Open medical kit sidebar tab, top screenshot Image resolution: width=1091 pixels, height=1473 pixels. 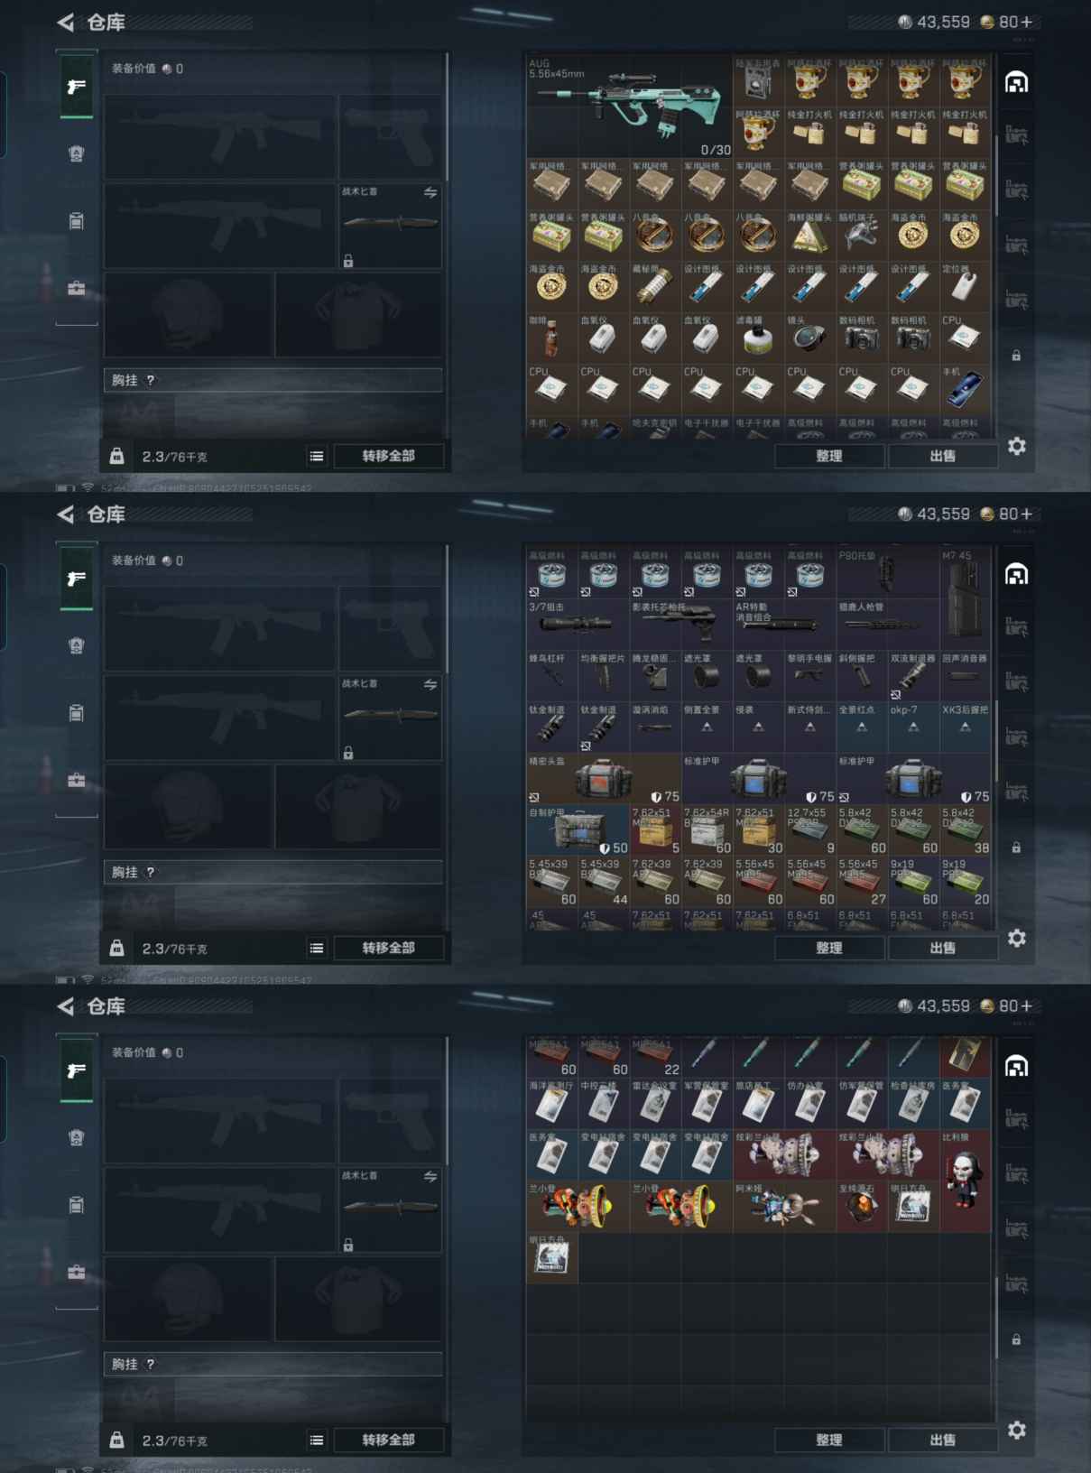coord(77,288)
